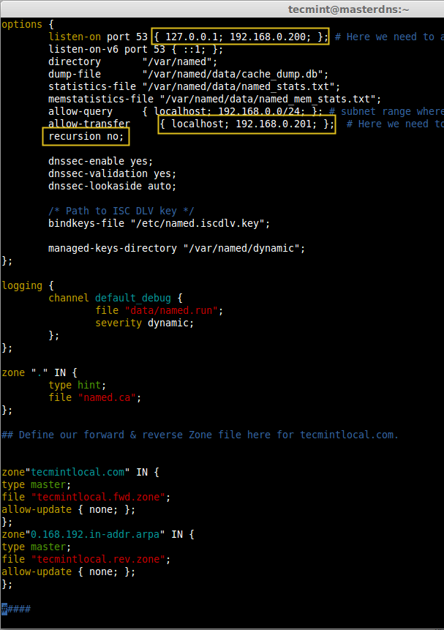This screenshot has height=630, width=444.
Task: Click zone "tecmintlocal.com" IN line
Action: (80, 473)
